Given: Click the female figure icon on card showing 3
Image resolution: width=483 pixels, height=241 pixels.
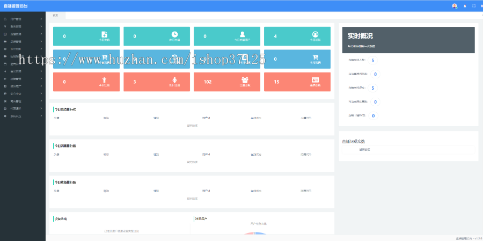Looking at the screenshot, I should [174, 80].
